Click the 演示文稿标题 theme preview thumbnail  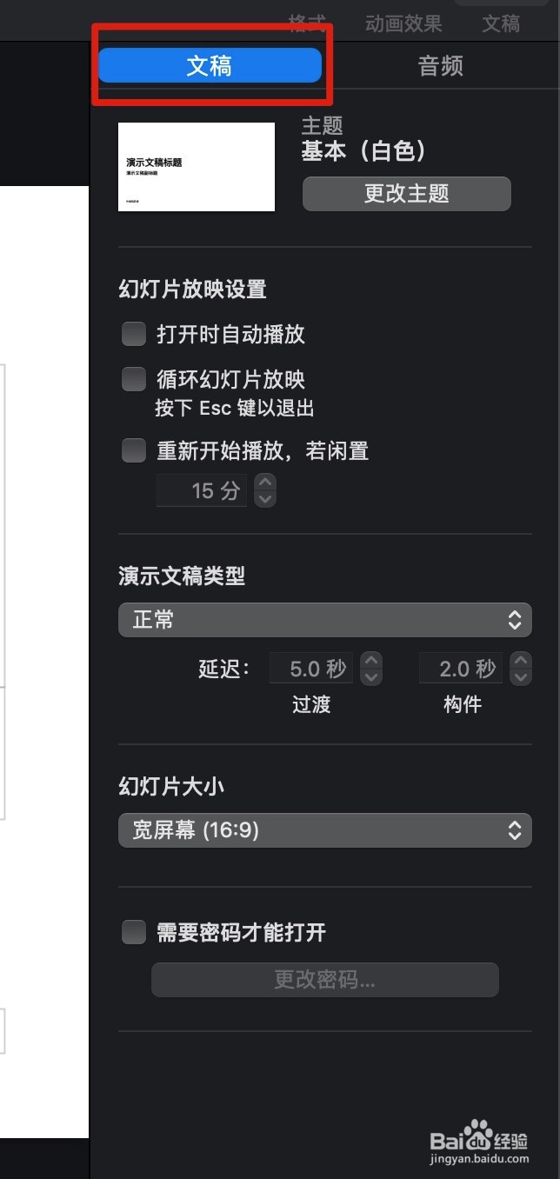(x=196, y=166)
